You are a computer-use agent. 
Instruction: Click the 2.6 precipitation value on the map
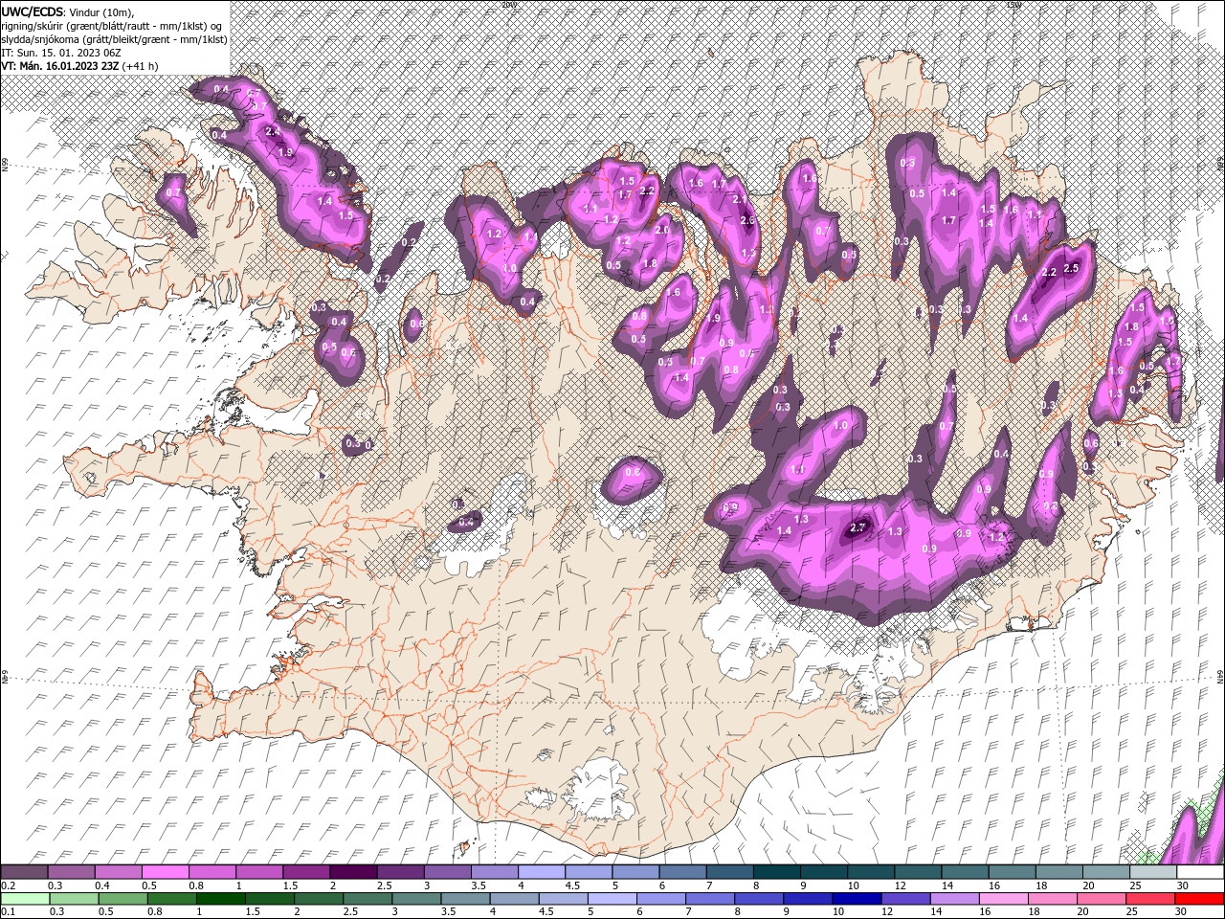point(748,220)
